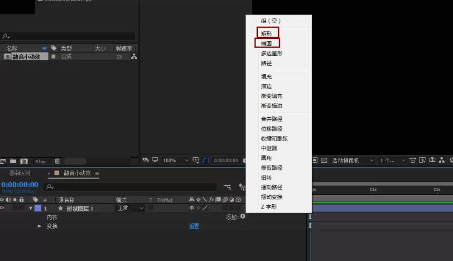Collapse the 形状图层 1 layer properties

tap(31, 208)
